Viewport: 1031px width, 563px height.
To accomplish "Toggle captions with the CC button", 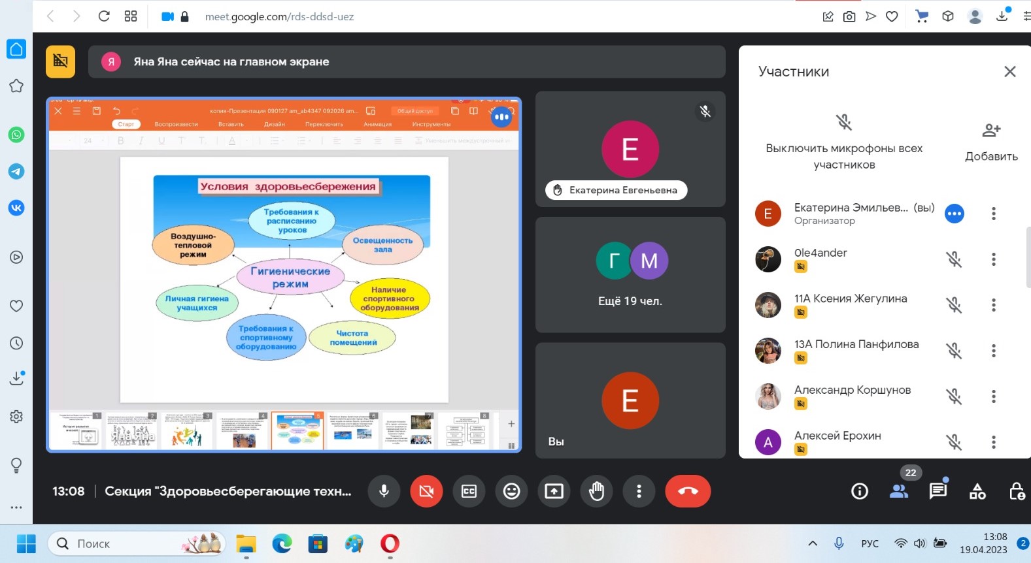I will 469,491.
